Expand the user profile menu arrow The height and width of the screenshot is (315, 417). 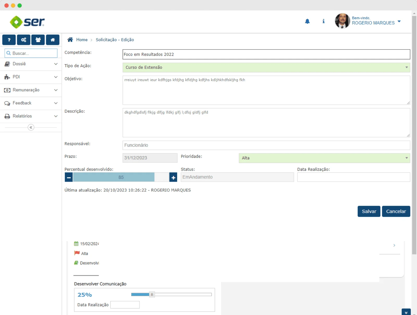pos(399,21)
